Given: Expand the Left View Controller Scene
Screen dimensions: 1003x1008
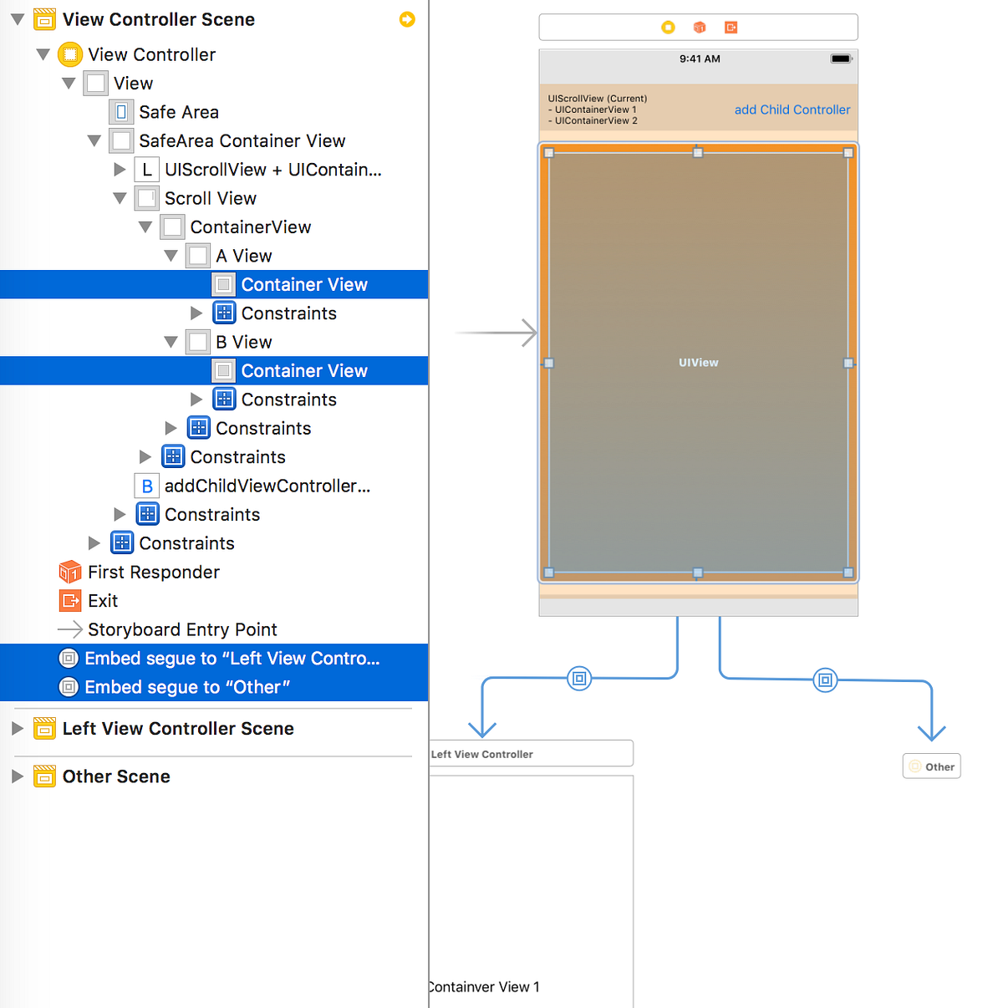Looking at the screenshot, I should point(18,728).
